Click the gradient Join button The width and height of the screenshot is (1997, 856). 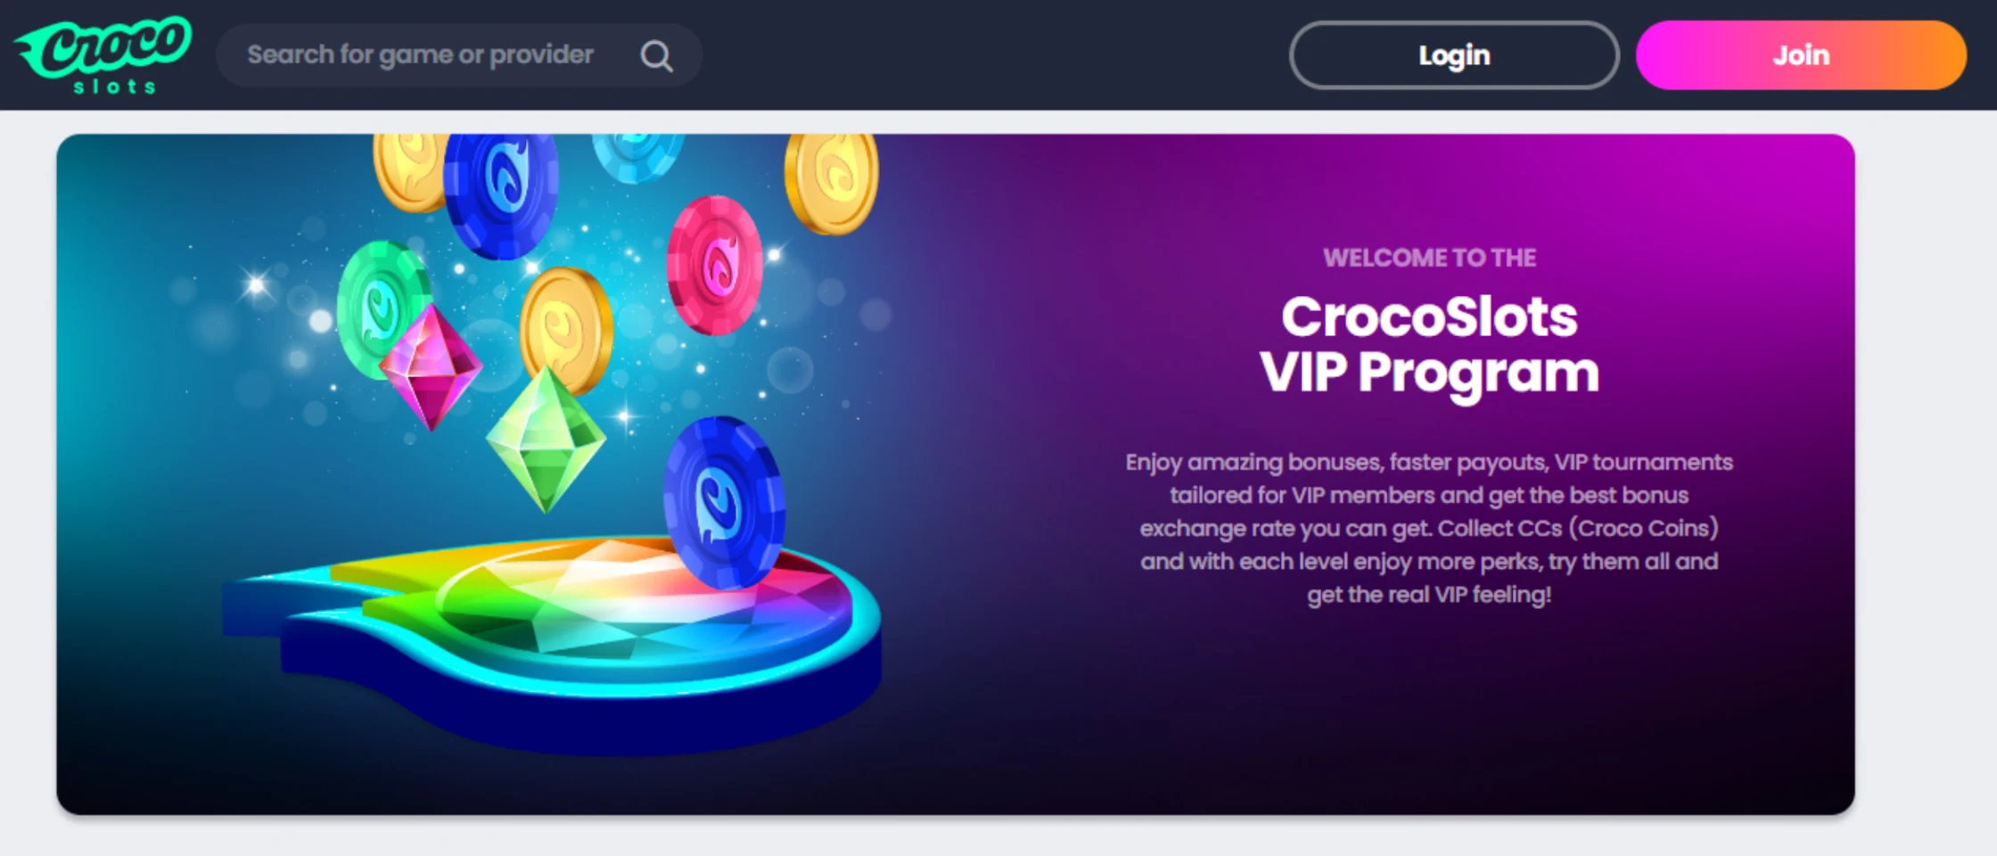click(1801, 55)
